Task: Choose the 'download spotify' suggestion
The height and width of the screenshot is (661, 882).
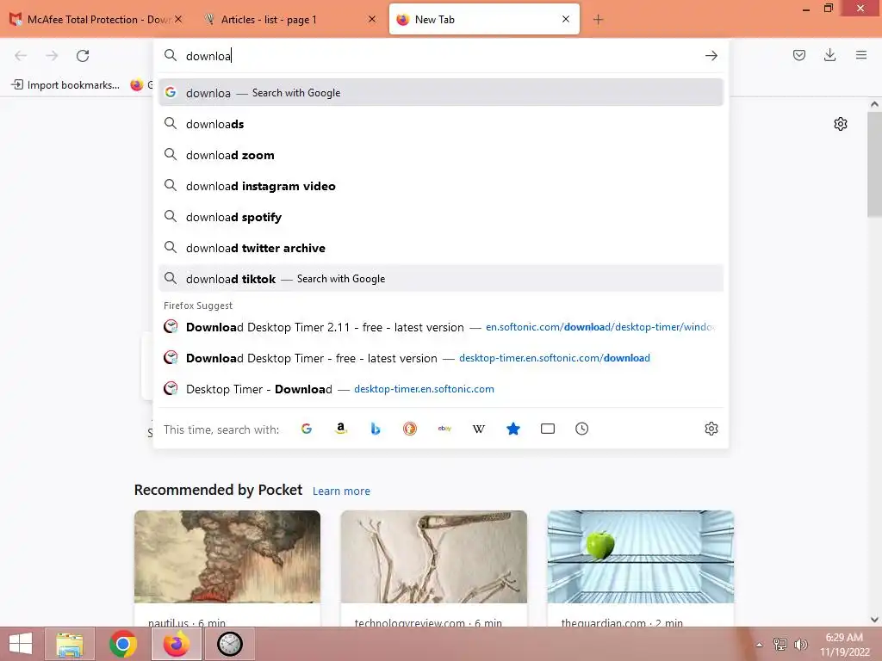Action: pos(440,217)
